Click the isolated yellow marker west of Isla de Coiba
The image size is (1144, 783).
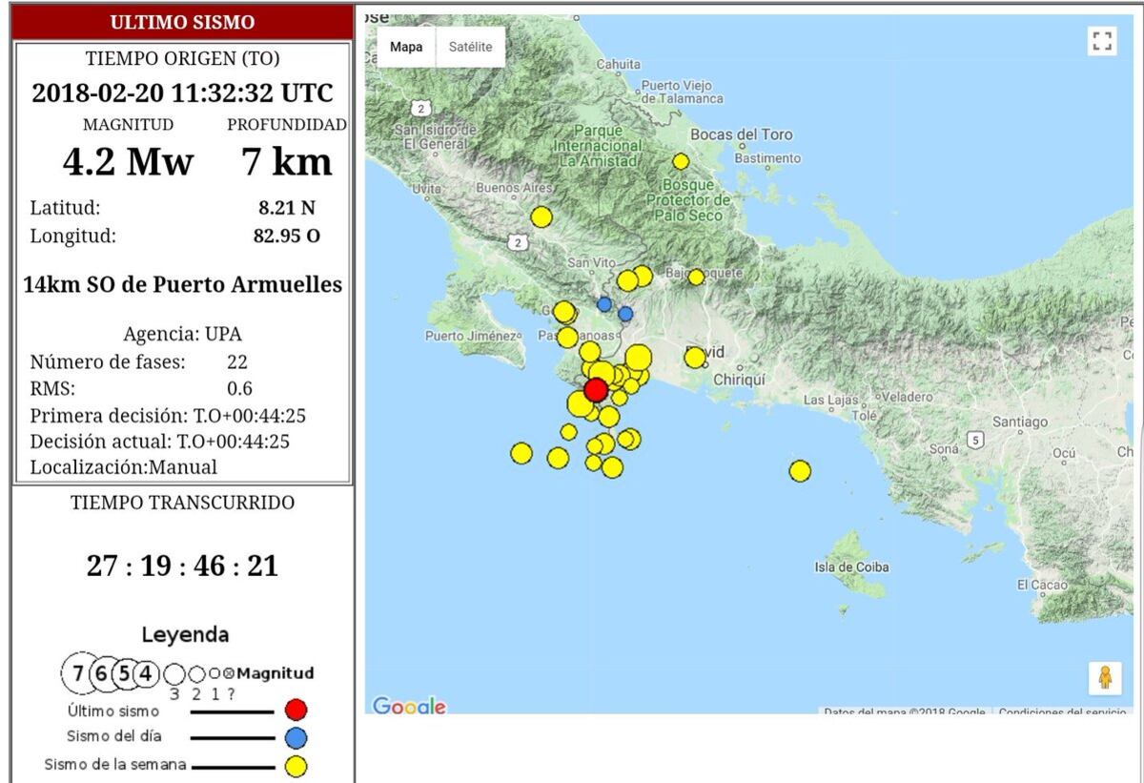[x=799, y=468]
